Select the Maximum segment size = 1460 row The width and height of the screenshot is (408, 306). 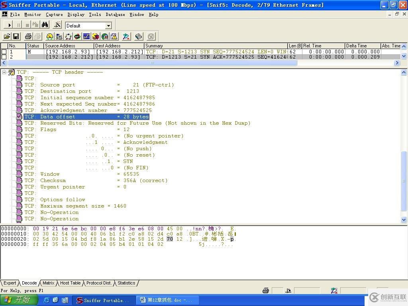pyautogui.click(x=75, y=206)
